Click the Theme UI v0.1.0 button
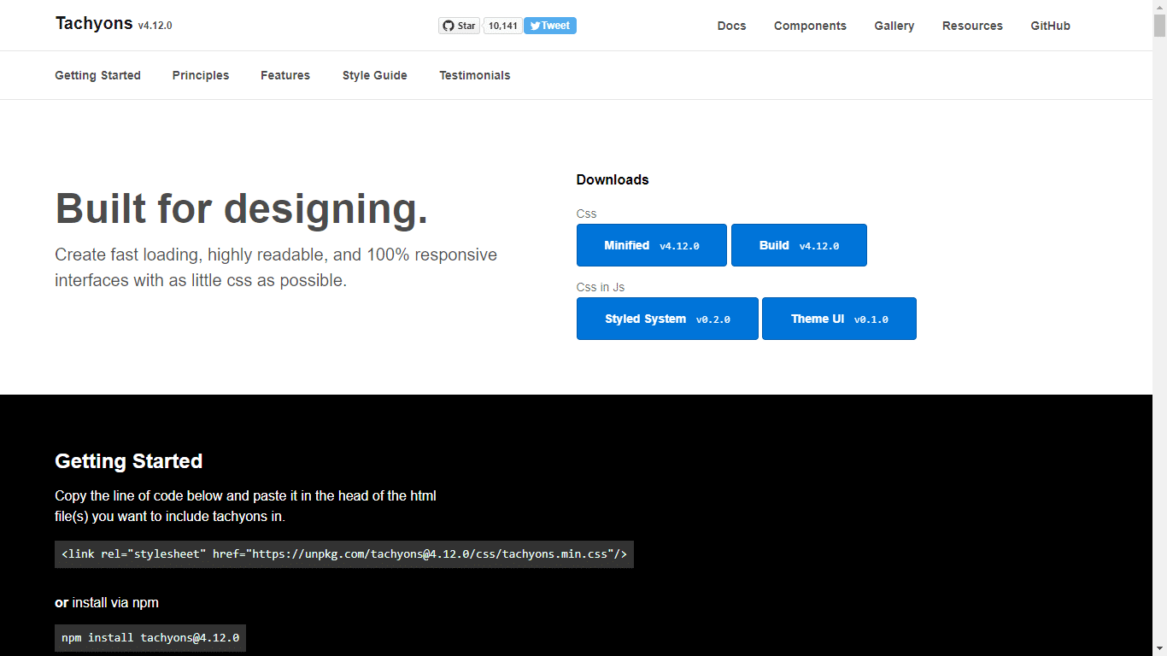The width and height of the screenshot is (1167, 656). [x=838, y=319]
